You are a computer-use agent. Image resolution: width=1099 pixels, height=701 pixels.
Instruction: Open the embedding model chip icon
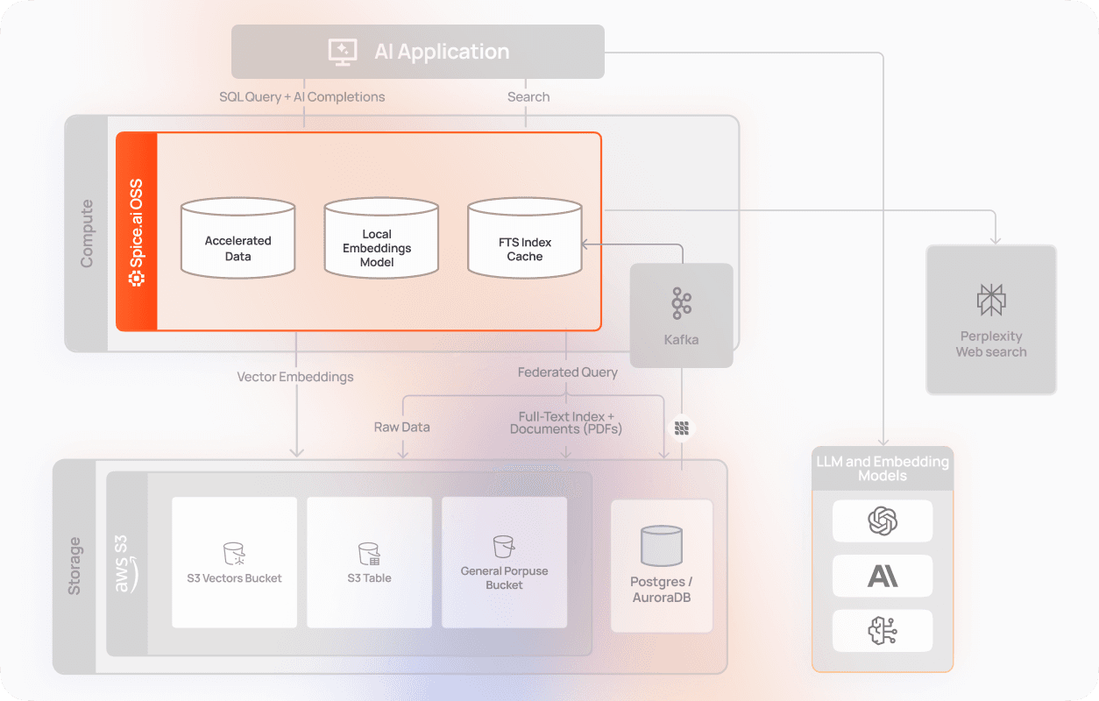(x=883, y=631)
